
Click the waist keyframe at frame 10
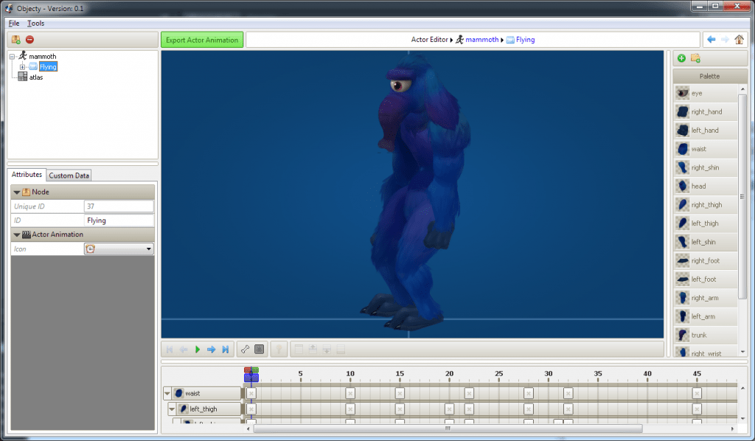[x=350, y=393]
